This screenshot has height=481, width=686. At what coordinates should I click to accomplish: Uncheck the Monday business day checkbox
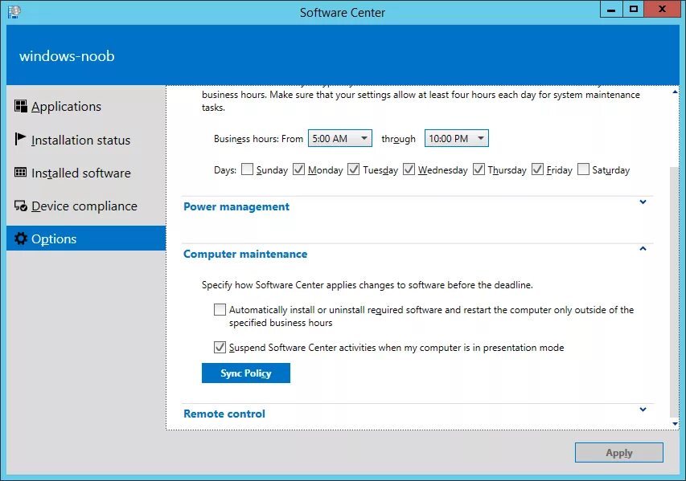pyautogui.click(x=299, y=169)
